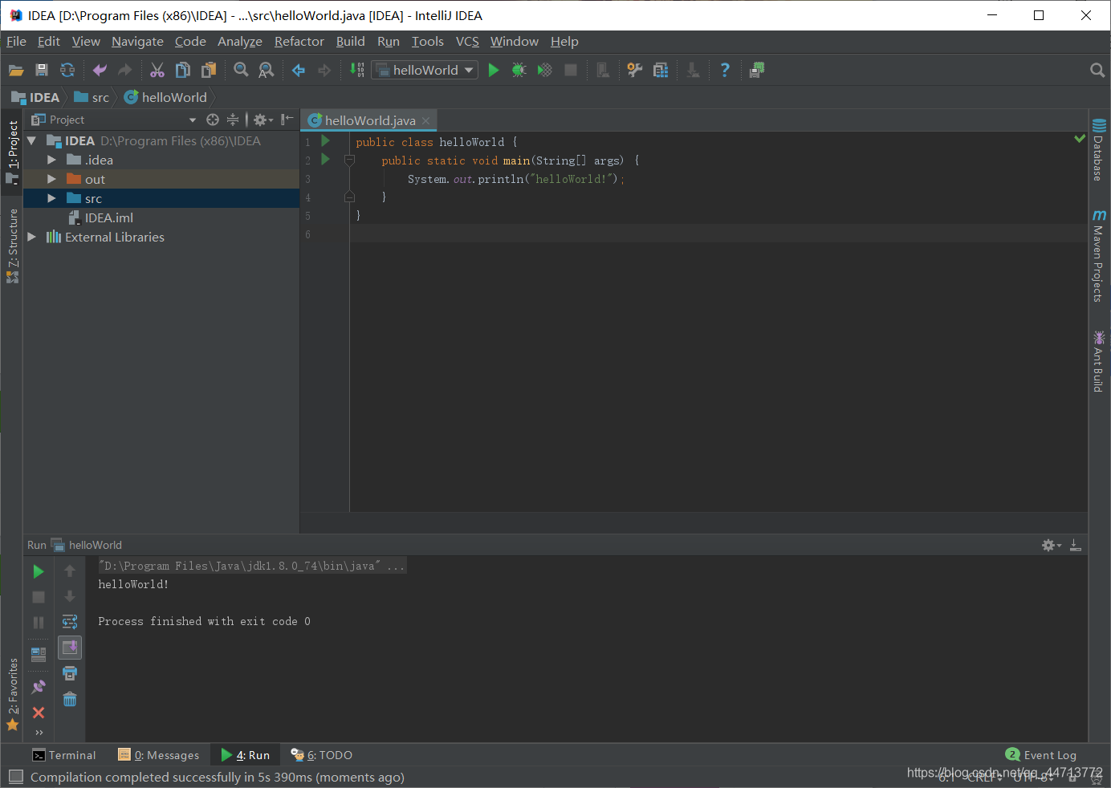Open the File menu

[16, 42]
